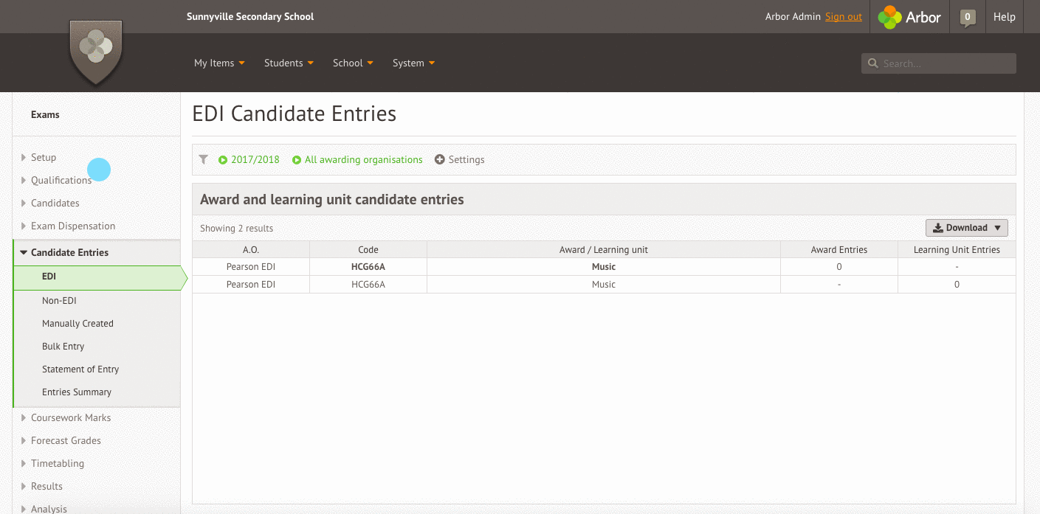1040x514 pixels.
Task: Click the non-bold Music learning unit cell
Action: pyautogui.click(x=604, y=285)
